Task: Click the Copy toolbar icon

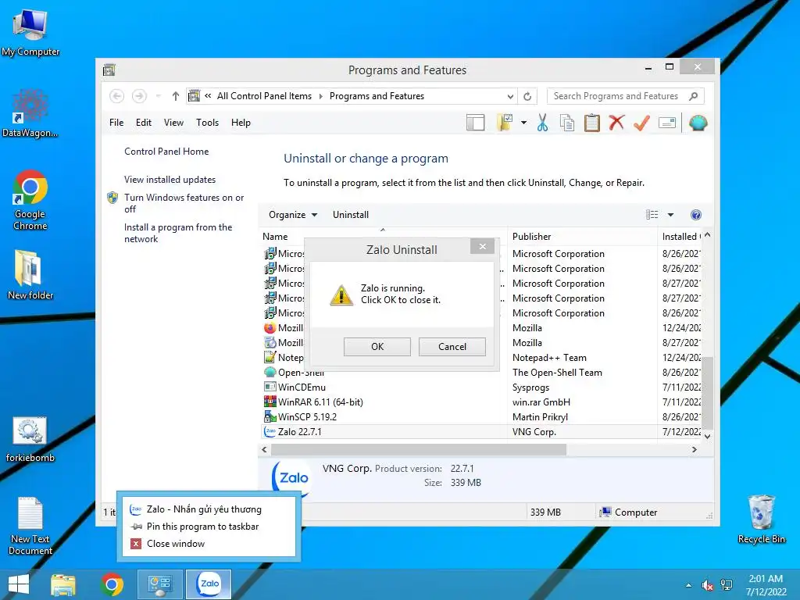Action: [x=567, y=123]
